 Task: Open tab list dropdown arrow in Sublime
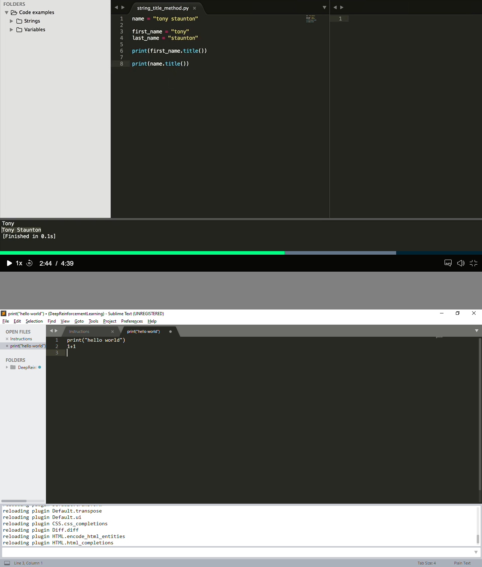pos(476,331)
